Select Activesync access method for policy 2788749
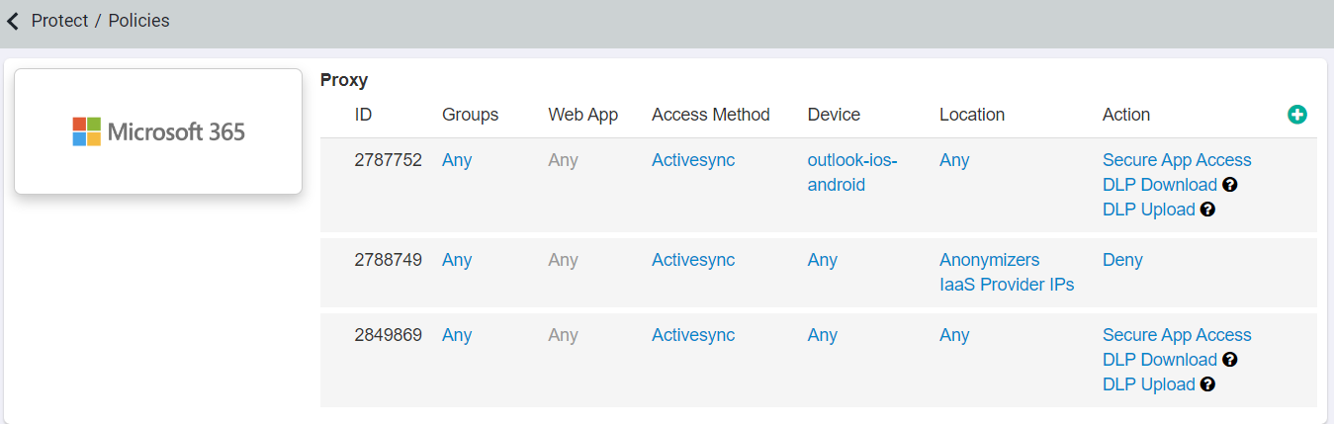The height and width of the screenshot is (424, 1334). (x=693, y=260)
